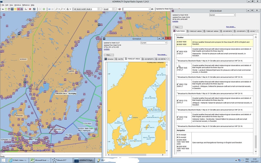This screenshot has width=261, height=163.
Task: Click the blue square icon after red X
Action: pos(34,9)
